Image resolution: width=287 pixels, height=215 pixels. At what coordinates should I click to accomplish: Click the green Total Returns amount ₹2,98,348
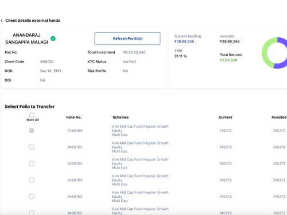click(228, 60)
